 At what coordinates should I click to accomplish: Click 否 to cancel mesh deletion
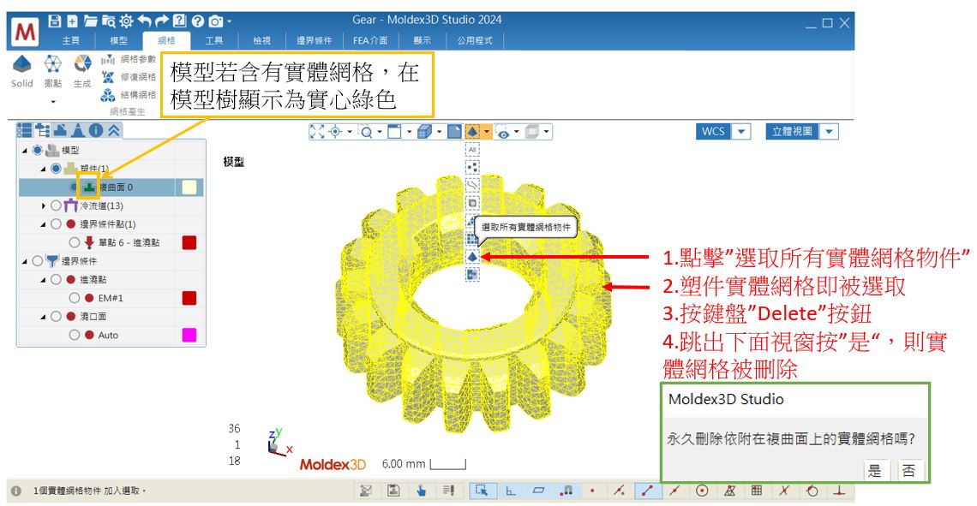[x=909, y=471]
